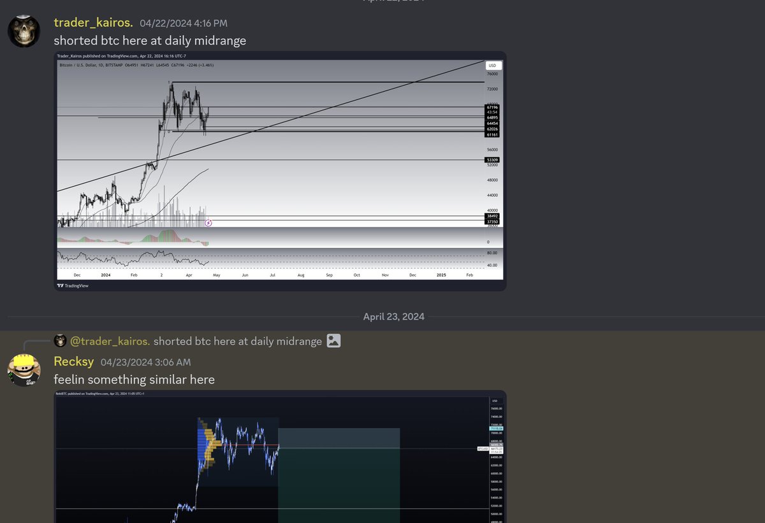Screen dimensions: 765x523
Task: Click small skull avatar in reply preview
Action: (60, 341)
